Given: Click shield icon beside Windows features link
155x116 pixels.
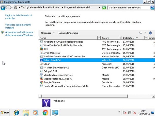Looking at the screenshot, I should pyautogui.click(x=2, y=32).
